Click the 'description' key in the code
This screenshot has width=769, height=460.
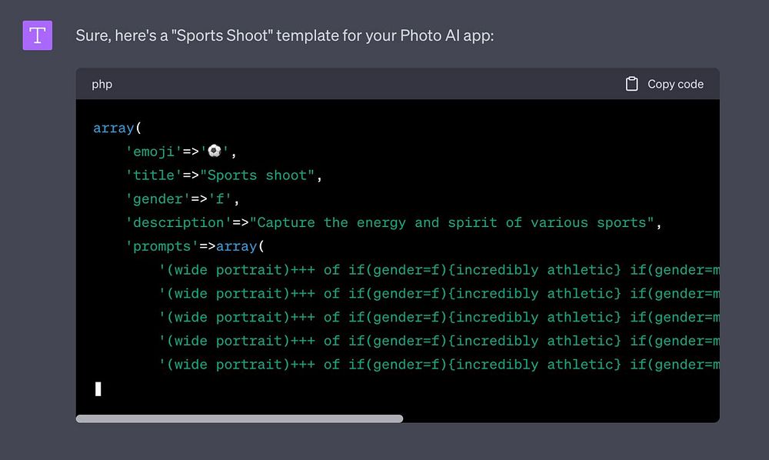pos(178,223)
